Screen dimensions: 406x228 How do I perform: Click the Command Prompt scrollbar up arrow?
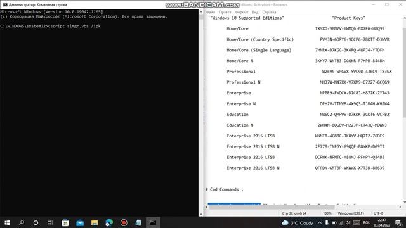click(201, 12)
